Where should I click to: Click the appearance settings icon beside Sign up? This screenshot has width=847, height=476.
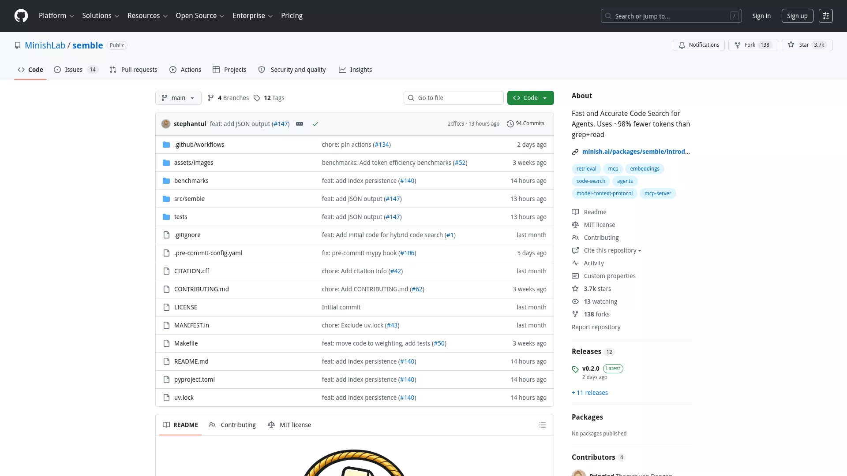click(x=826, y=16)
